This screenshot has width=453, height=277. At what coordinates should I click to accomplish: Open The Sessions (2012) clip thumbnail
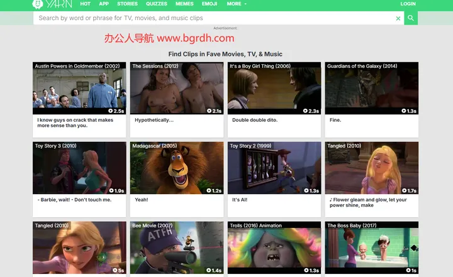(x=177, y=88)
